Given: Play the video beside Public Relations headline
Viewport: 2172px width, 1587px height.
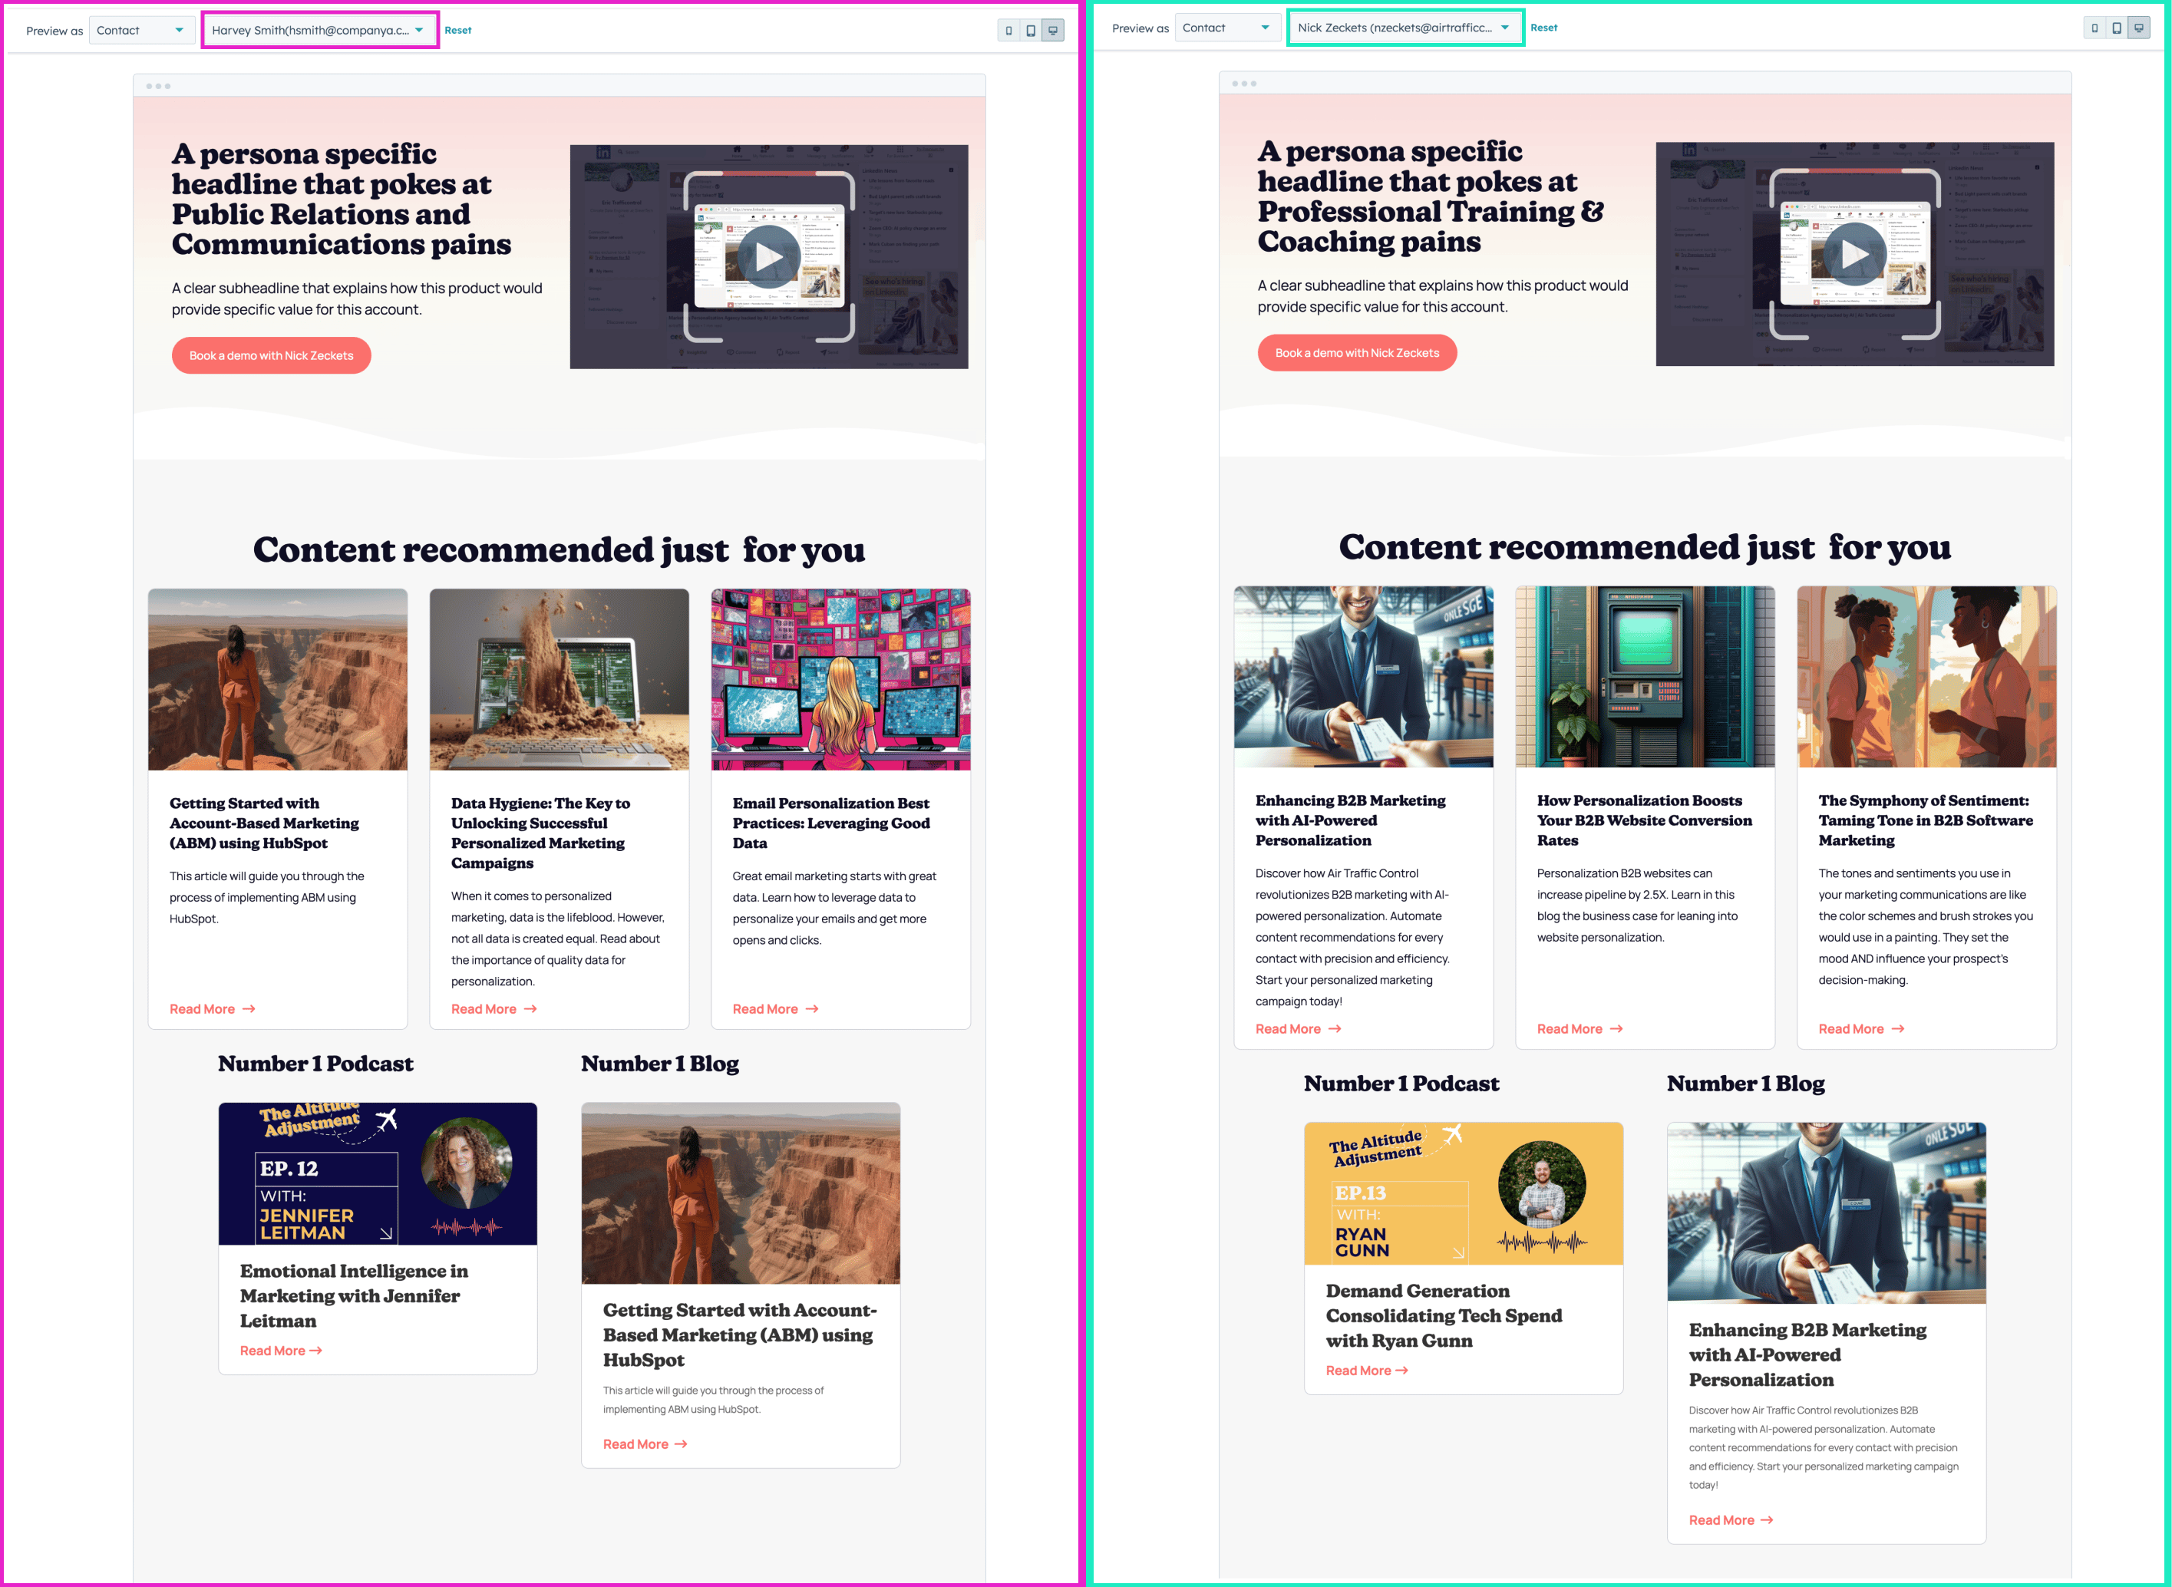Looking at the screenshot, I should (x=768, y=256).
